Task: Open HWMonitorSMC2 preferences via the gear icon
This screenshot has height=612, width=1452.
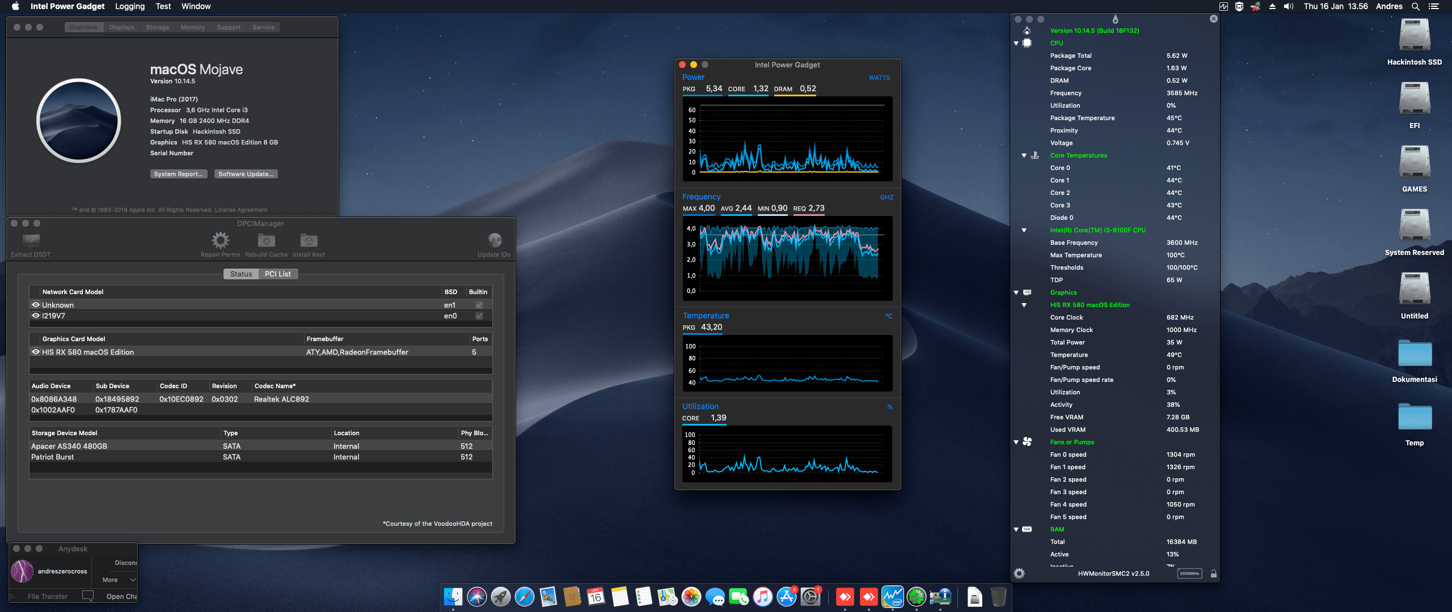Action: point(1020,573)
